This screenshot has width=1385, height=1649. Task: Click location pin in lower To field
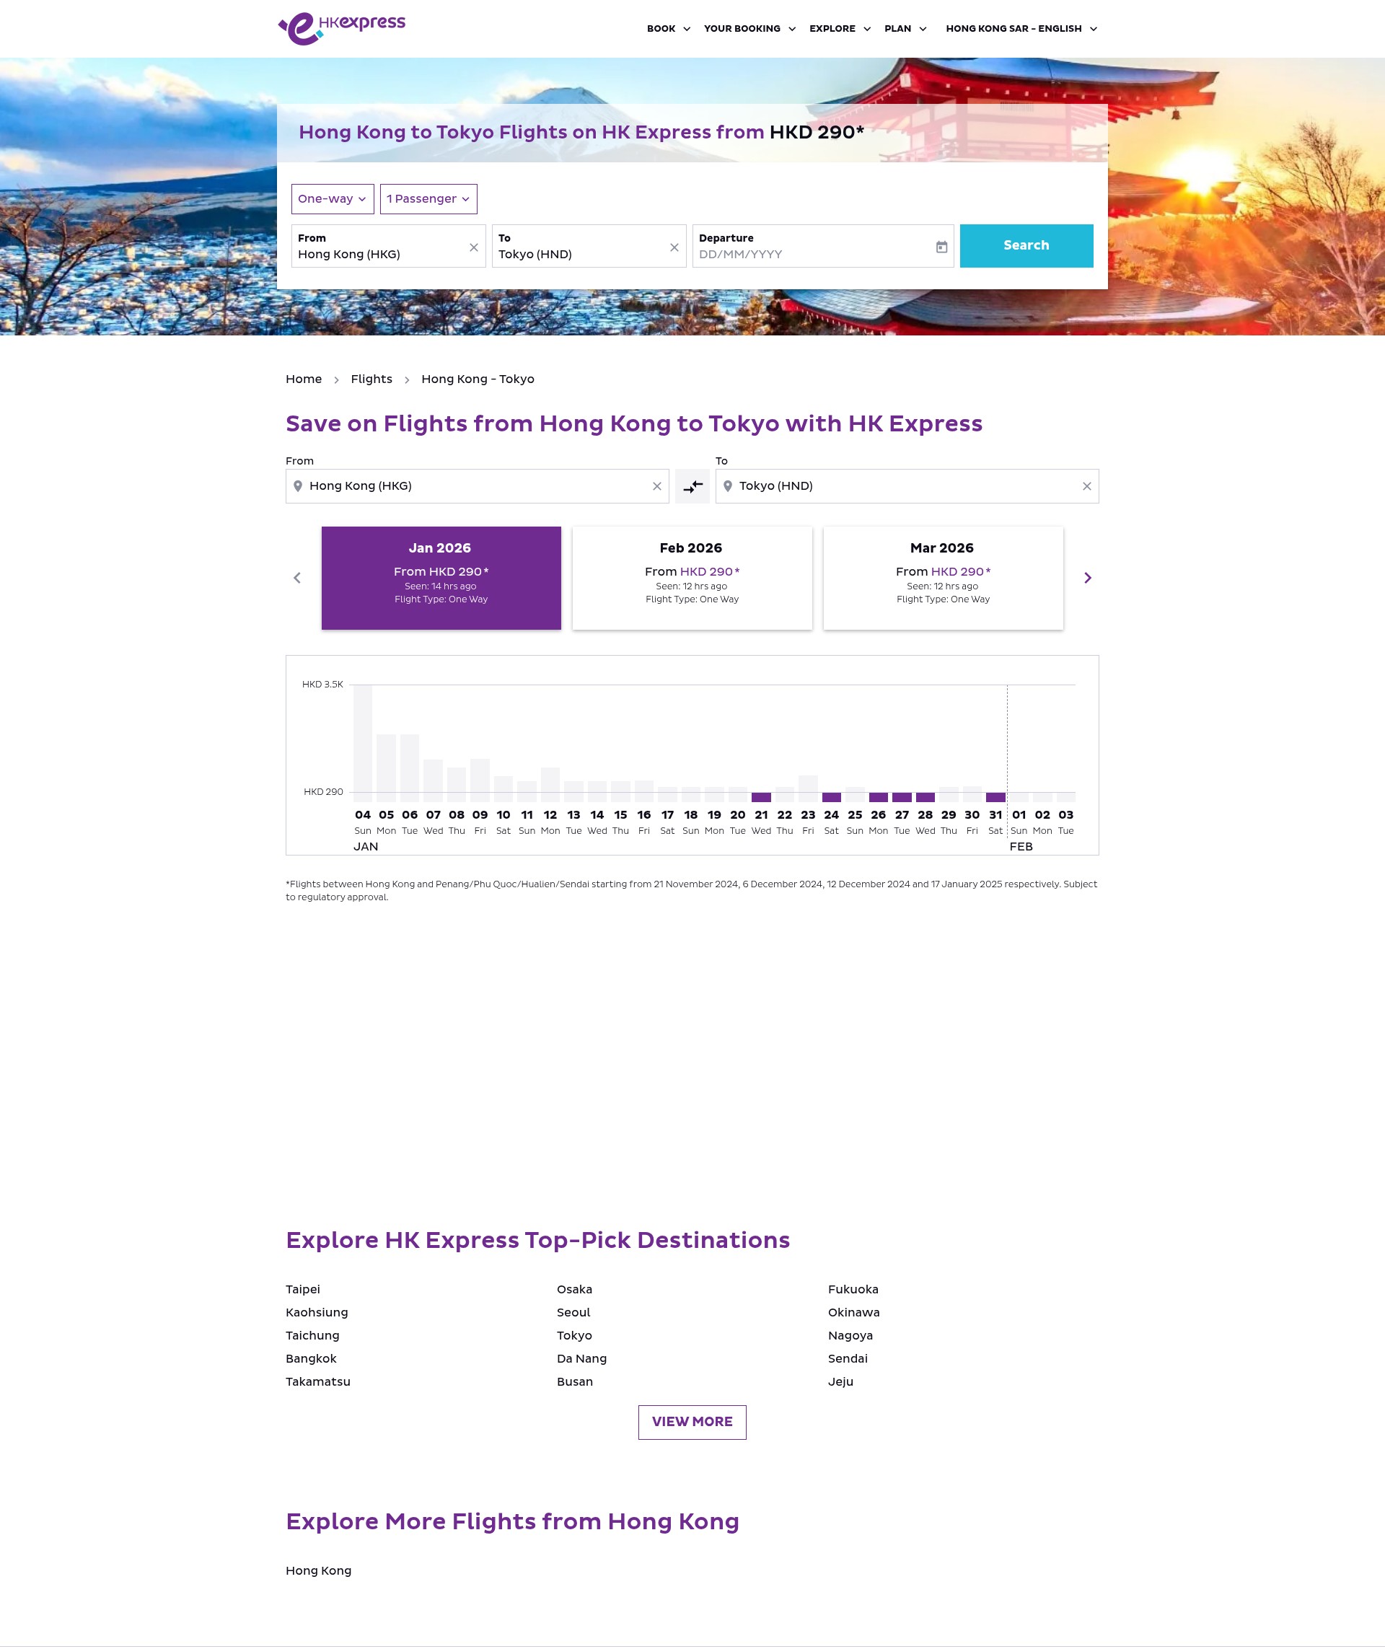pos(727,486)
